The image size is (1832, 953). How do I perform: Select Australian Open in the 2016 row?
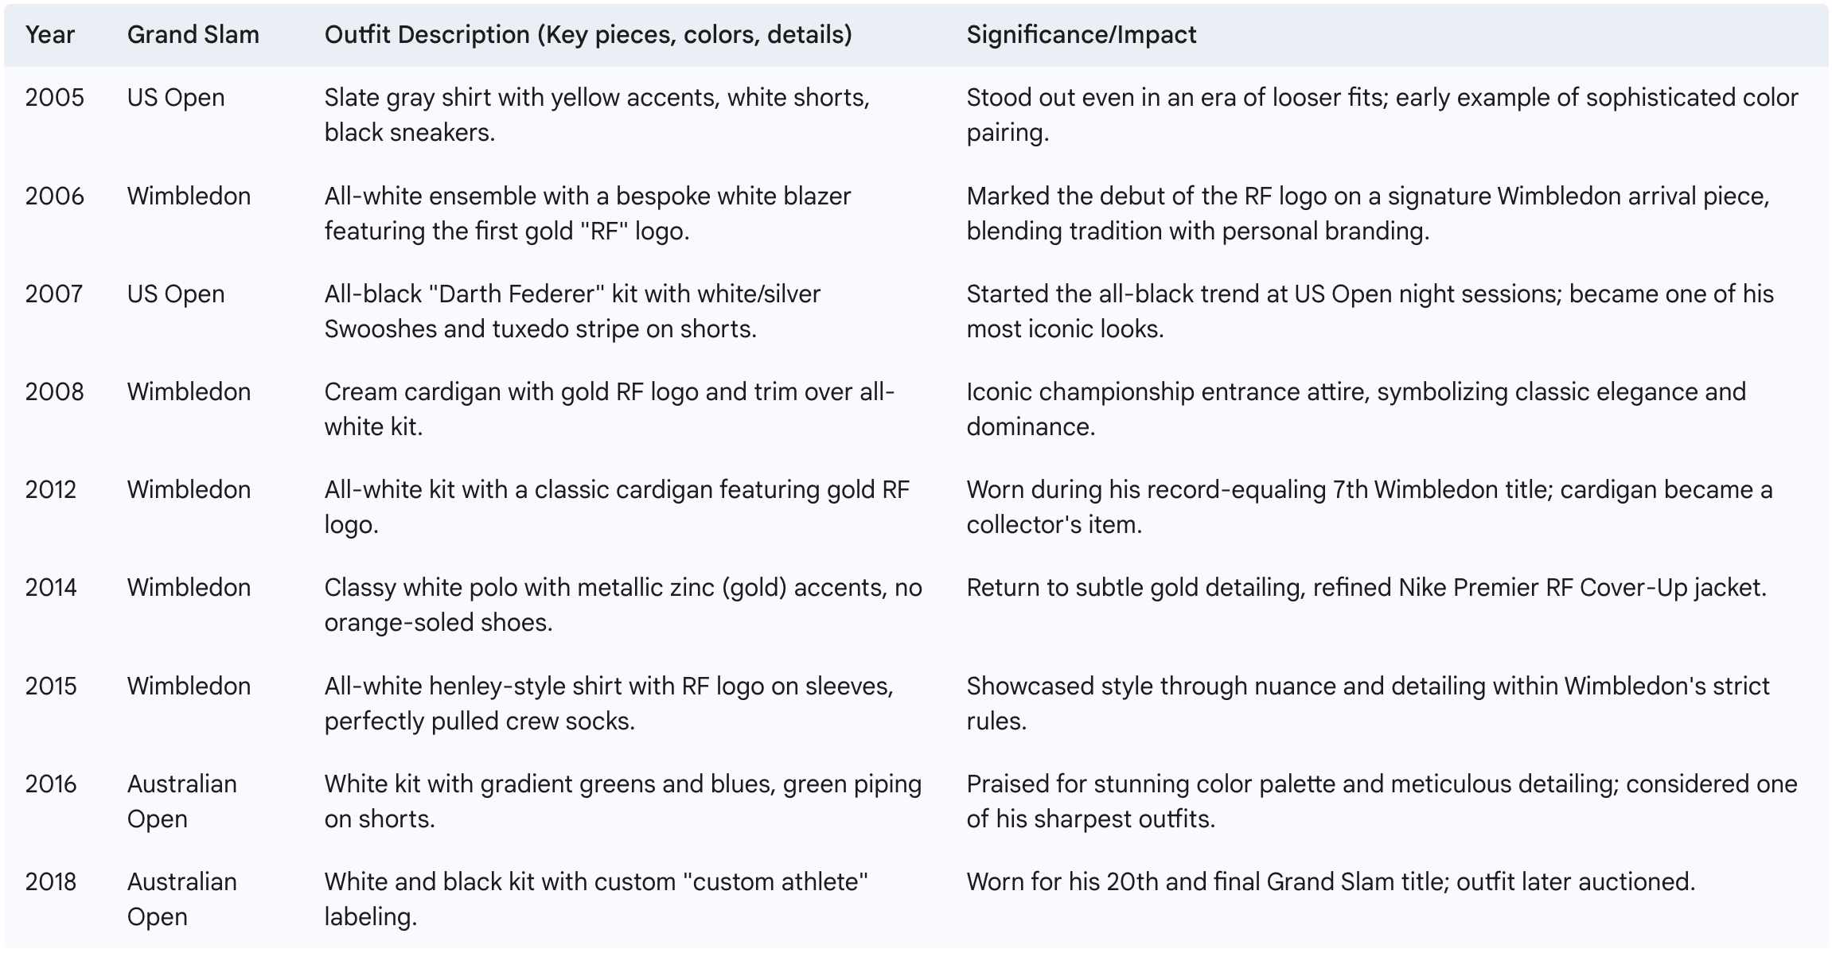click(182, 801)
